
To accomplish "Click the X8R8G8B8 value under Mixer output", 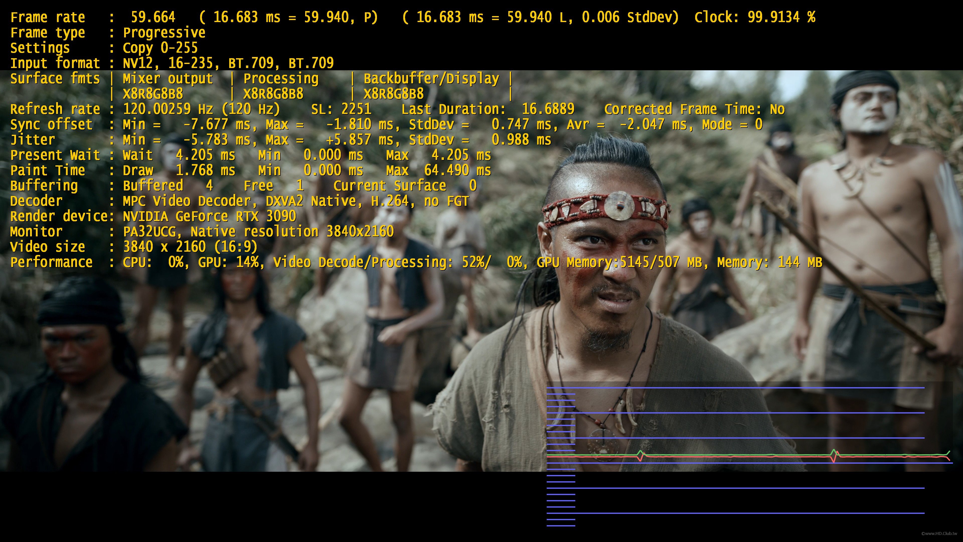I will 153,94.
